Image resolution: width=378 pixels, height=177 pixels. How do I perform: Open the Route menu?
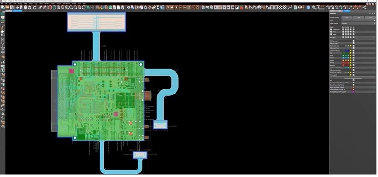coord(53,4)
